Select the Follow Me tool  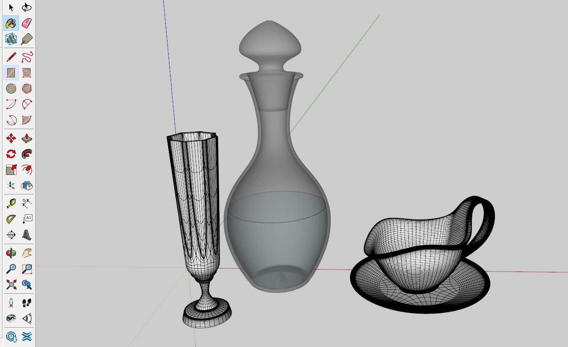tap(27, 154)
